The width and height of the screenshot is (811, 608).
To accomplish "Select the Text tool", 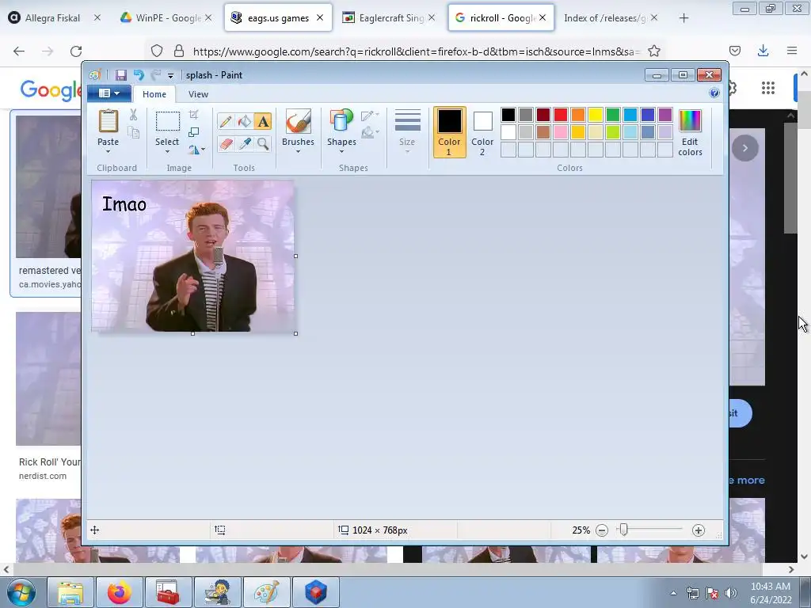I will point(263,121).
